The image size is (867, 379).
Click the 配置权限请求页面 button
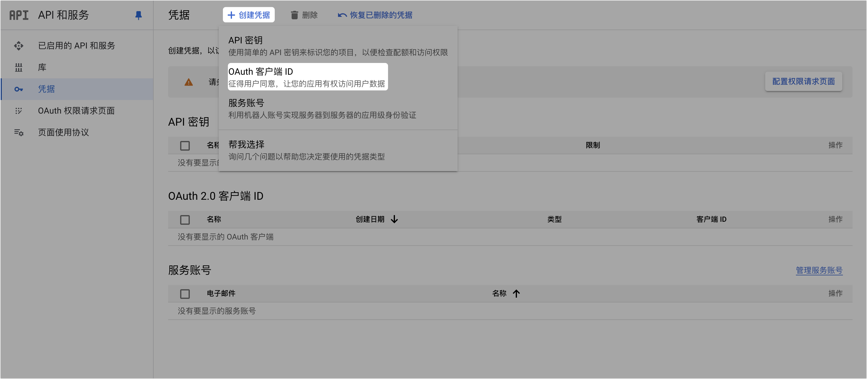[x=803, y=81]
